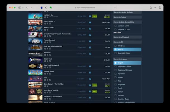The image size is (170, 112).
Task: Click the -66% discount badge
Action: 95,91
